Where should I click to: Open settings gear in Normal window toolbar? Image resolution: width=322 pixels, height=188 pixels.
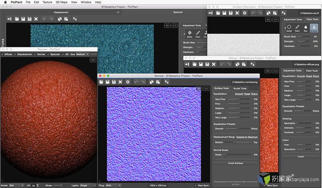coord(128,82)
